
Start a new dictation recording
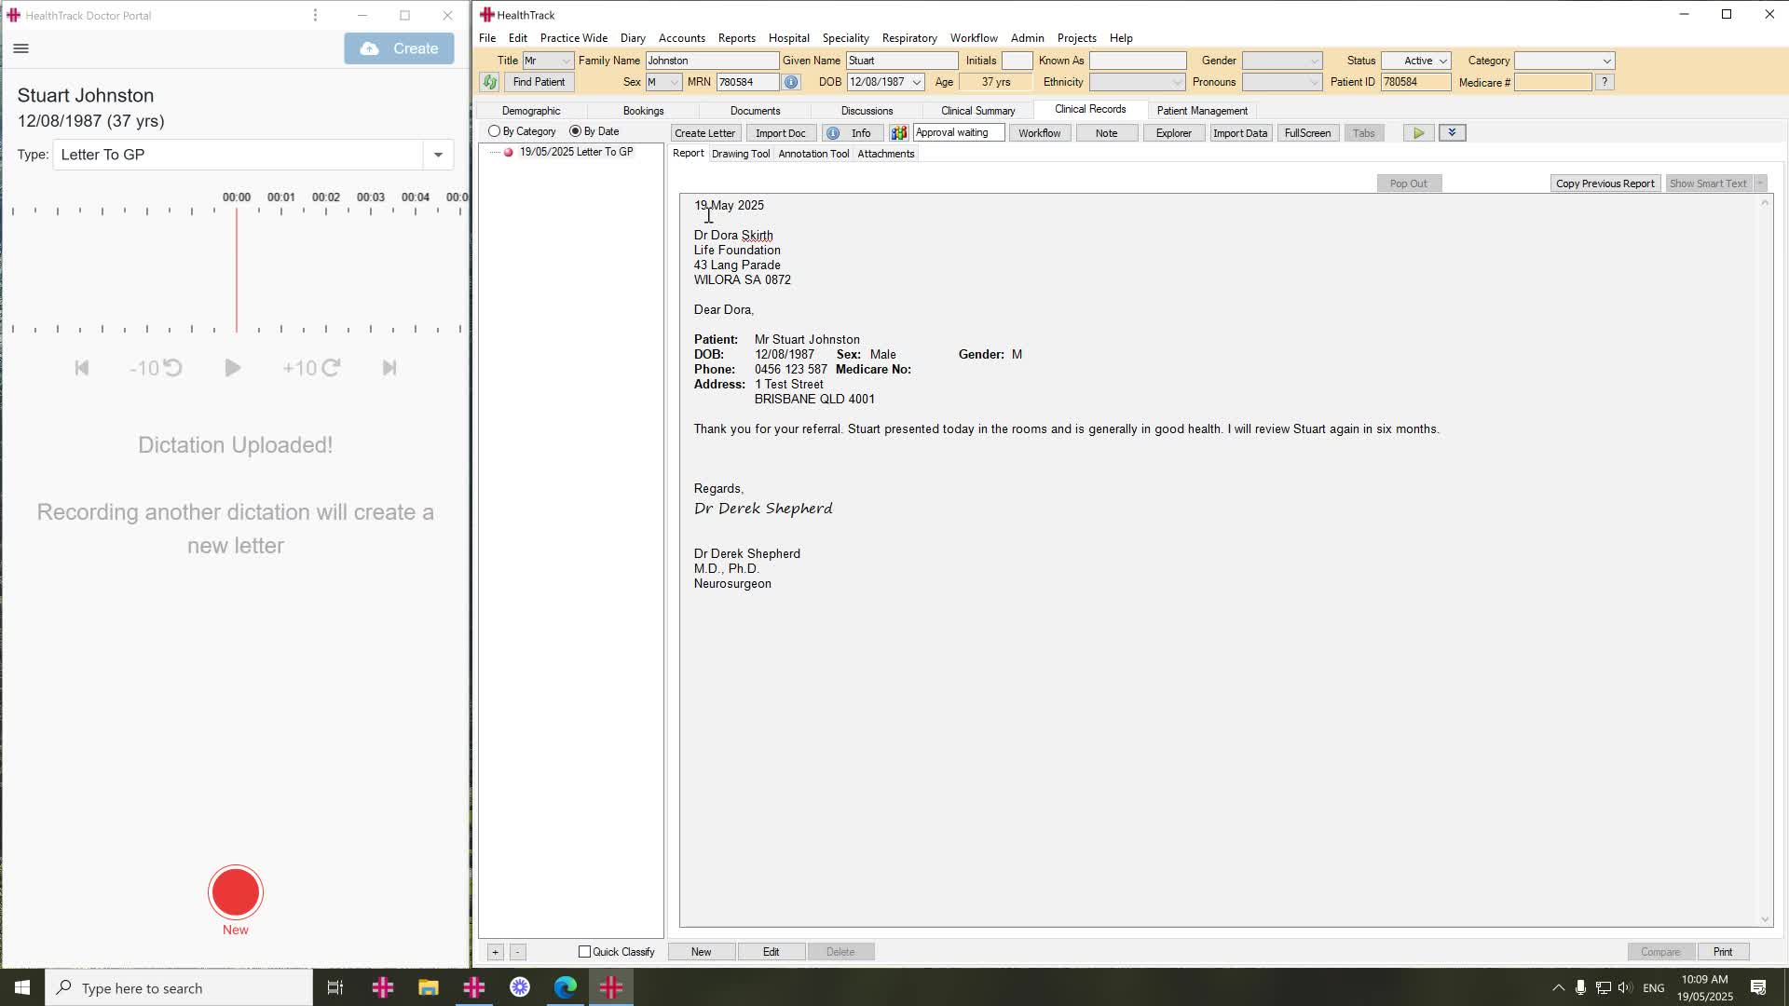236,892
